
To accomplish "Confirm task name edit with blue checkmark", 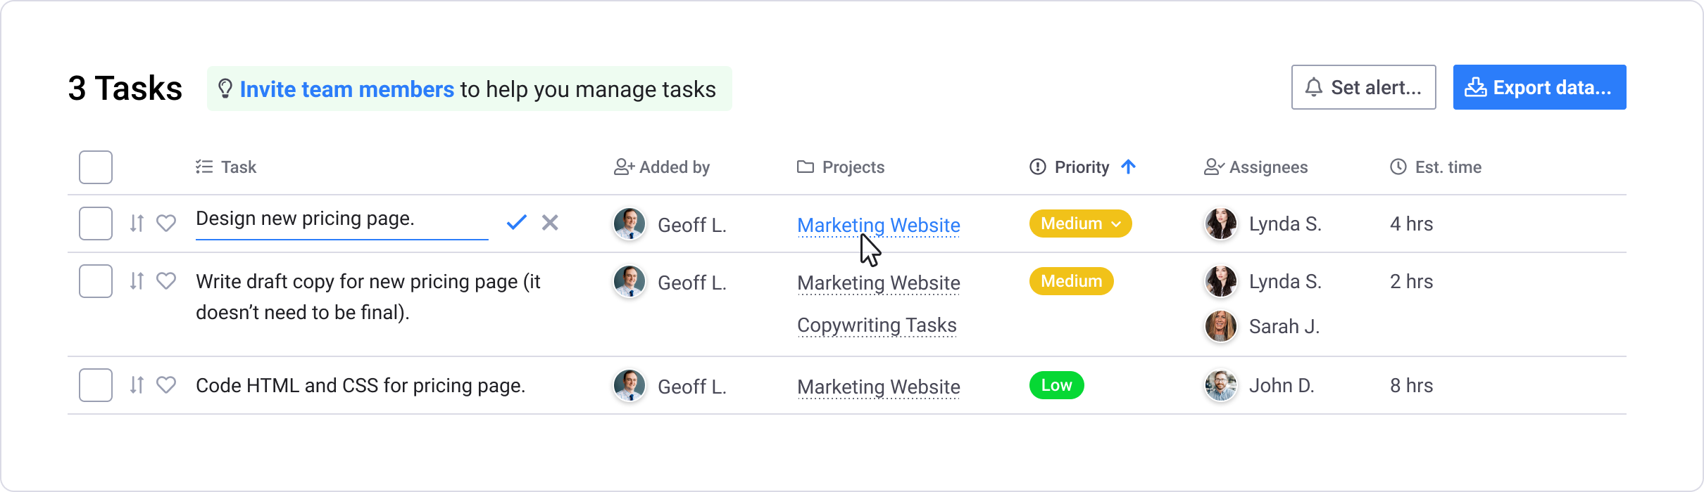I will (516, 223).
